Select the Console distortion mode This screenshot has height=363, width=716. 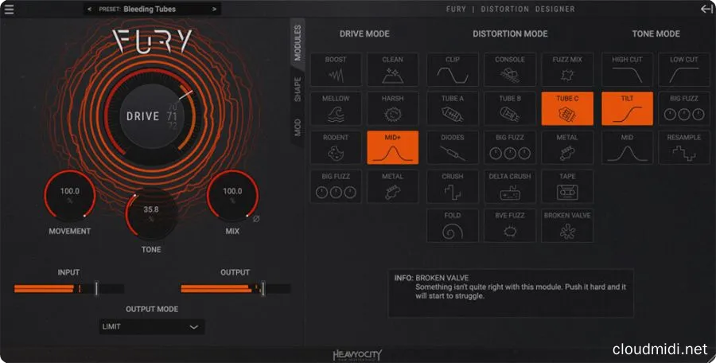click(510, 69)
